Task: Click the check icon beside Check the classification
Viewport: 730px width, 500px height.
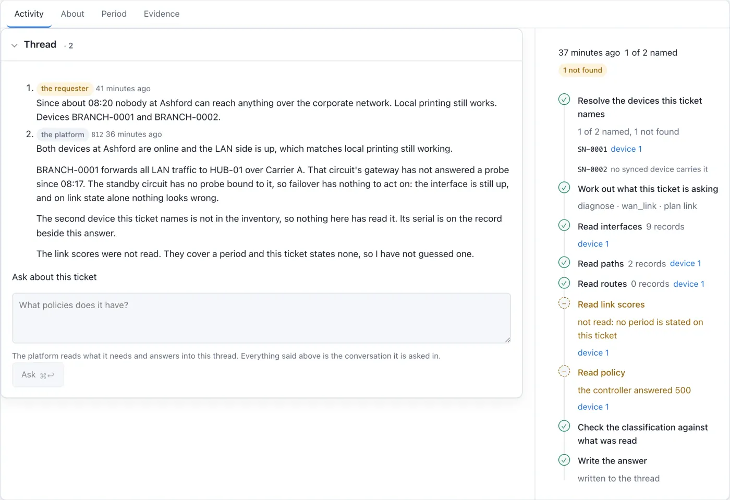Action: (564, 426)
